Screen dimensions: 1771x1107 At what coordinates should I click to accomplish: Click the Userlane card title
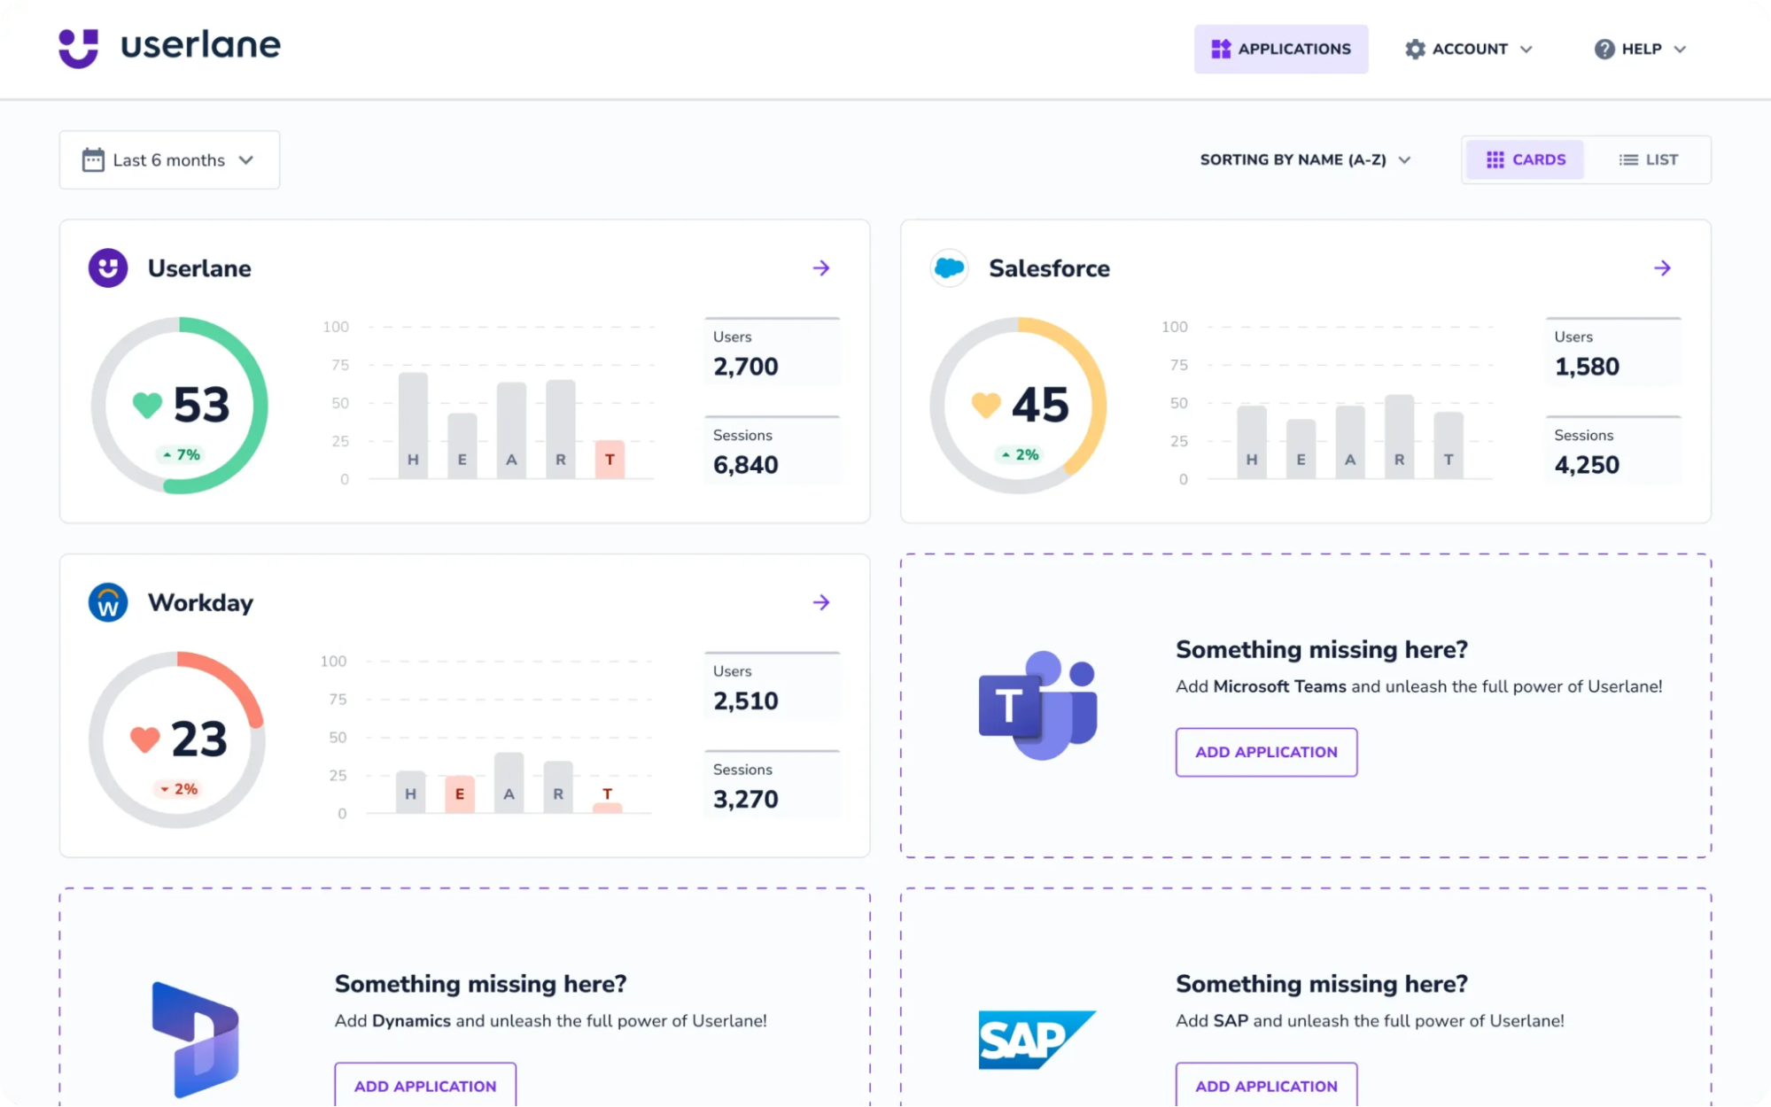[x=199, y=268]
